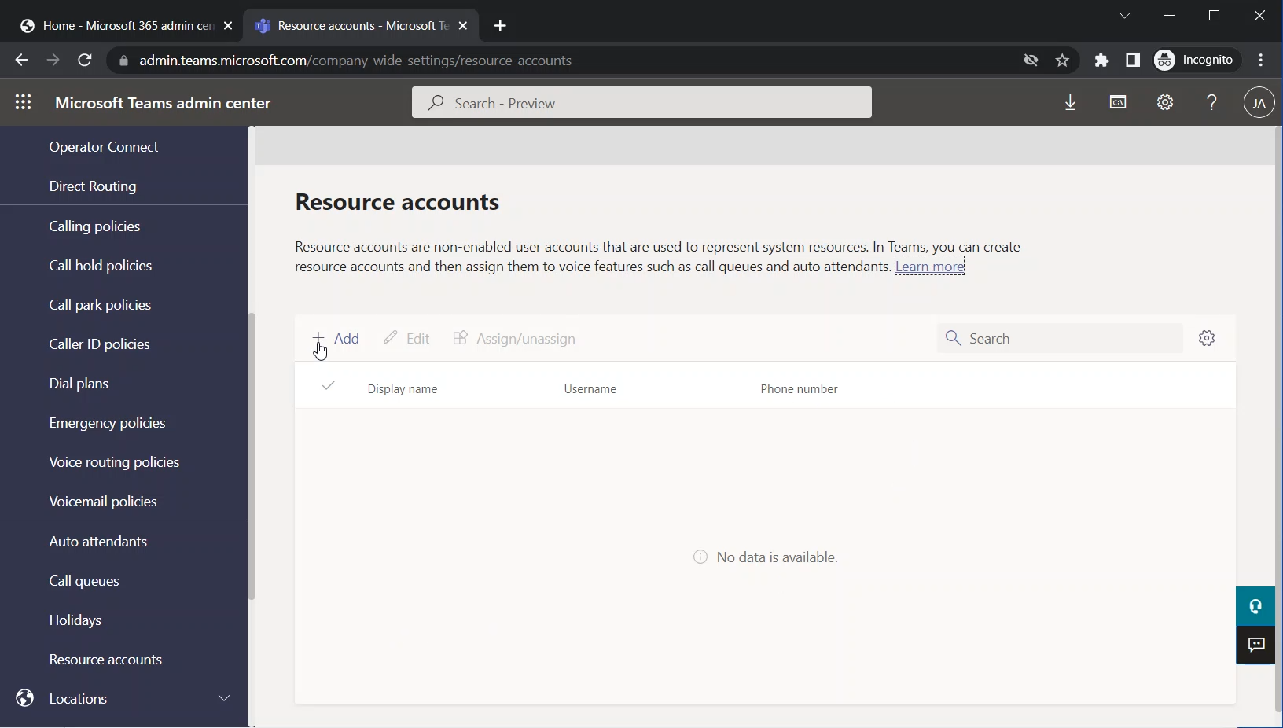Toggle the select-all checkmark in table header

[329, 386]
